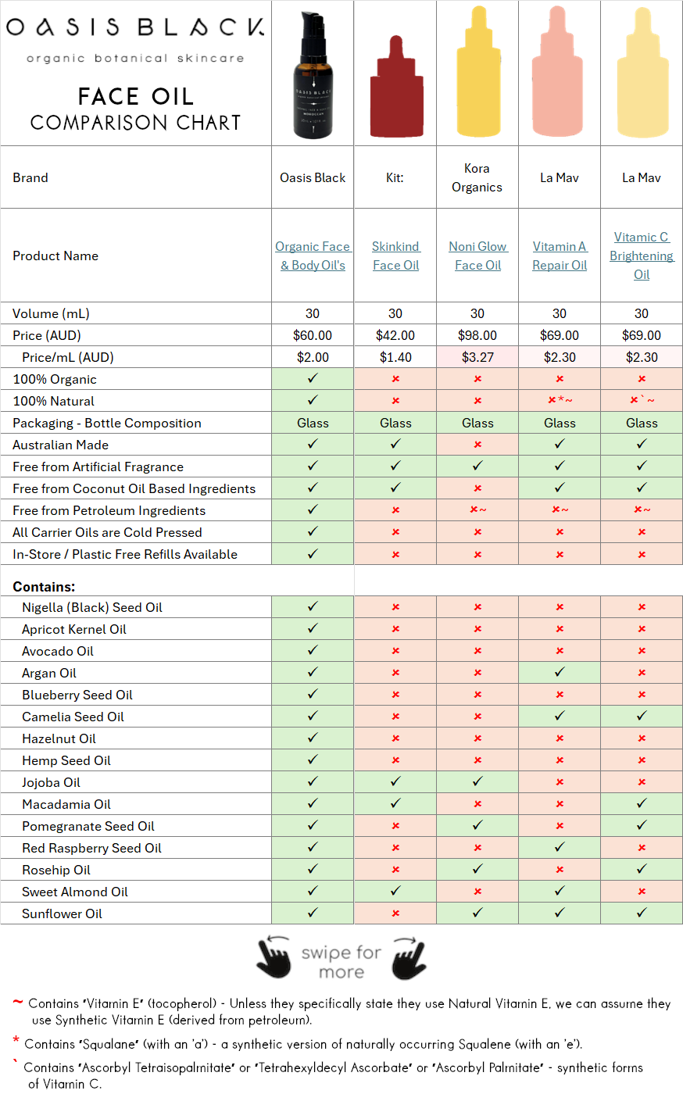
Task: Open the Vitamic C Brightening Oil link
Action: [x=642, y=256]
